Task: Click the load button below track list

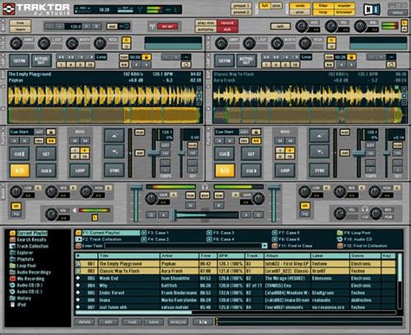Action: tap(132, 321)
